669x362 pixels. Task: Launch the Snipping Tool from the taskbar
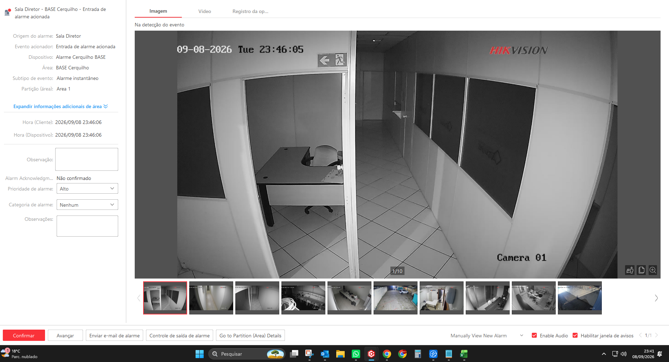309,354
